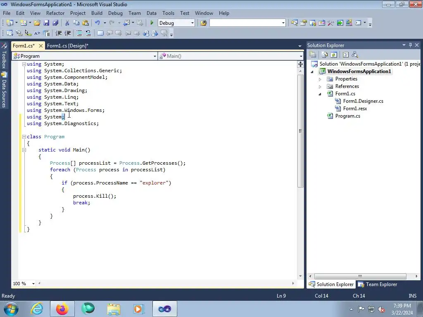Pin or auto-hide the Solution Explorer panel

coord(410,45)
